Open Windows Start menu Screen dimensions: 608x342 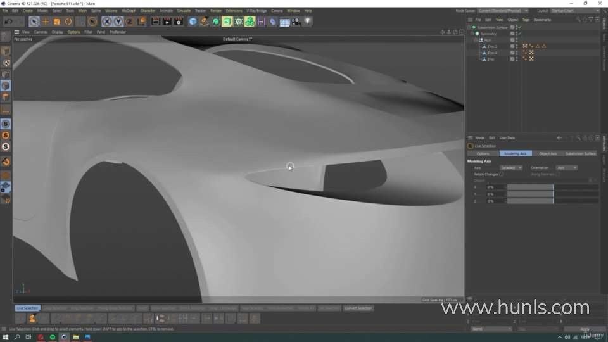[6, 337]
